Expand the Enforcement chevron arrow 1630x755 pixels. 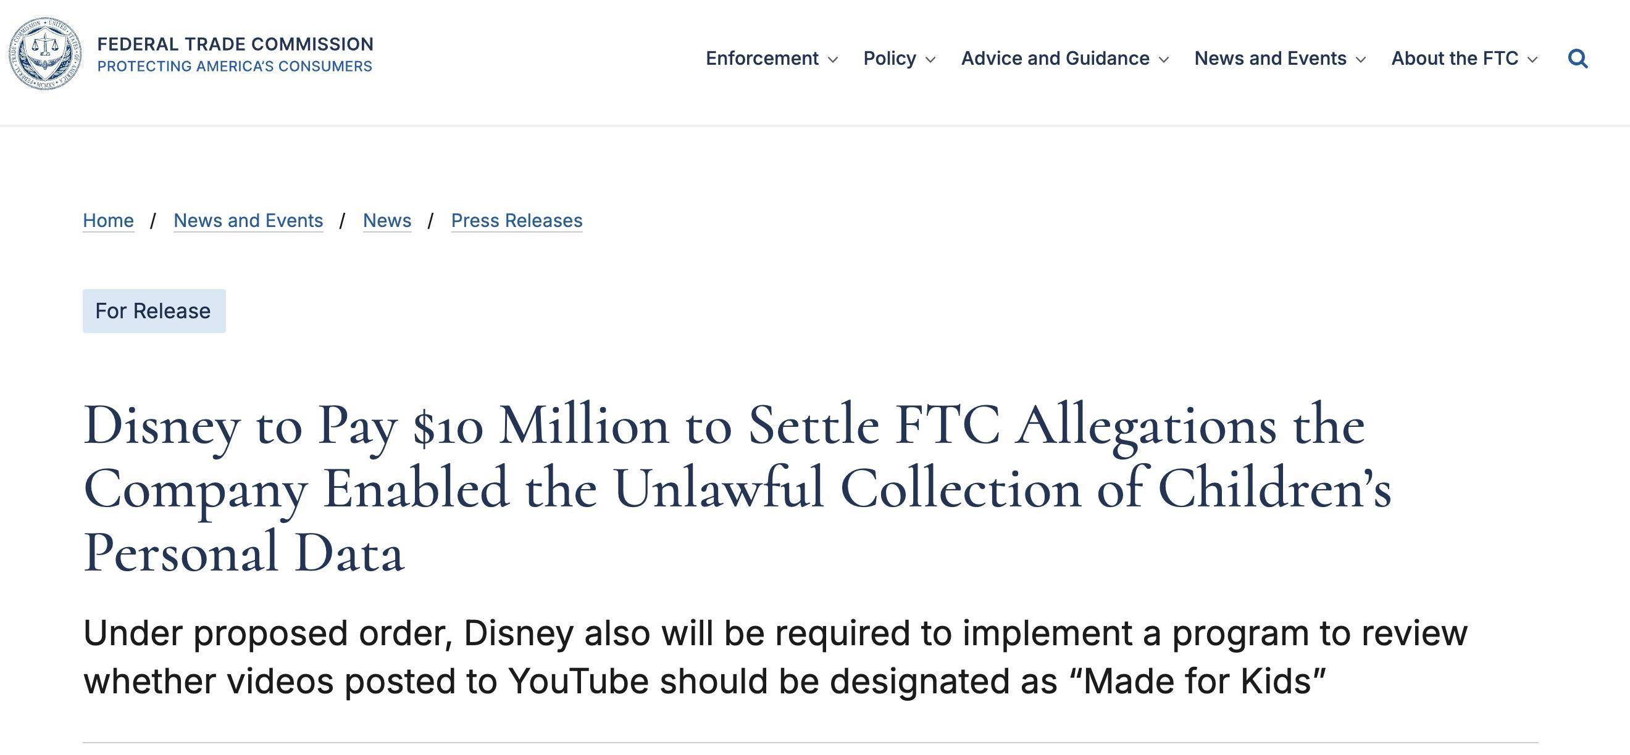(833, 59)
